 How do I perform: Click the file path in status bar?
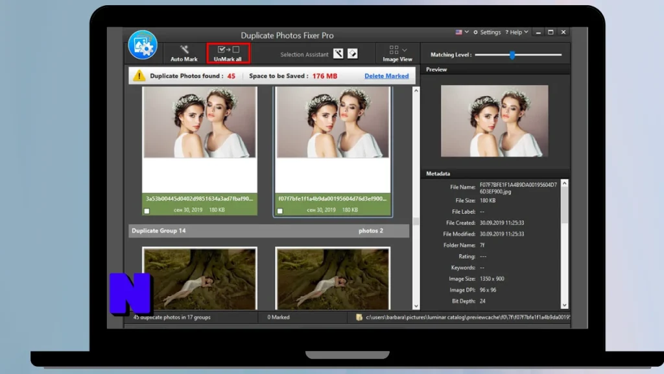tap(468, 317)
